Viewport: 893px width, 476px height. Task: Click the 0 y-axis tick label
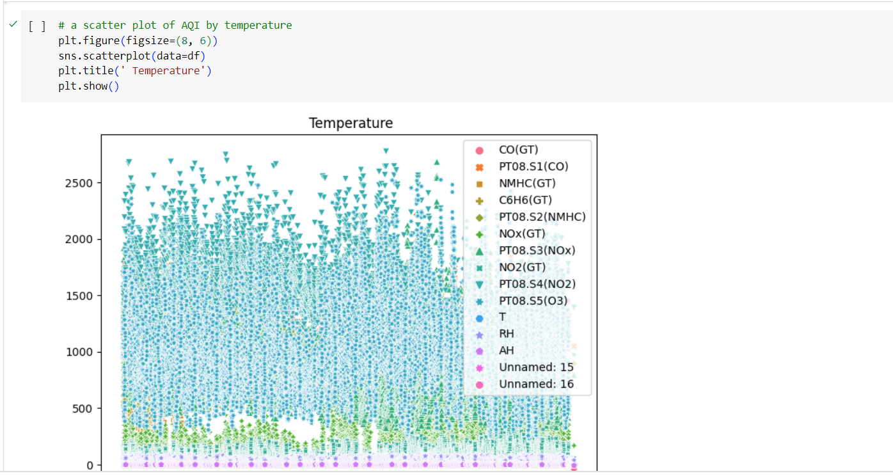click(90, 464)
